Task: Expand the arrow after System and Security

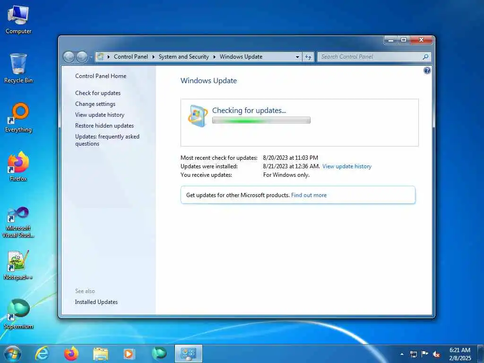Action: (x=214, y=57)
